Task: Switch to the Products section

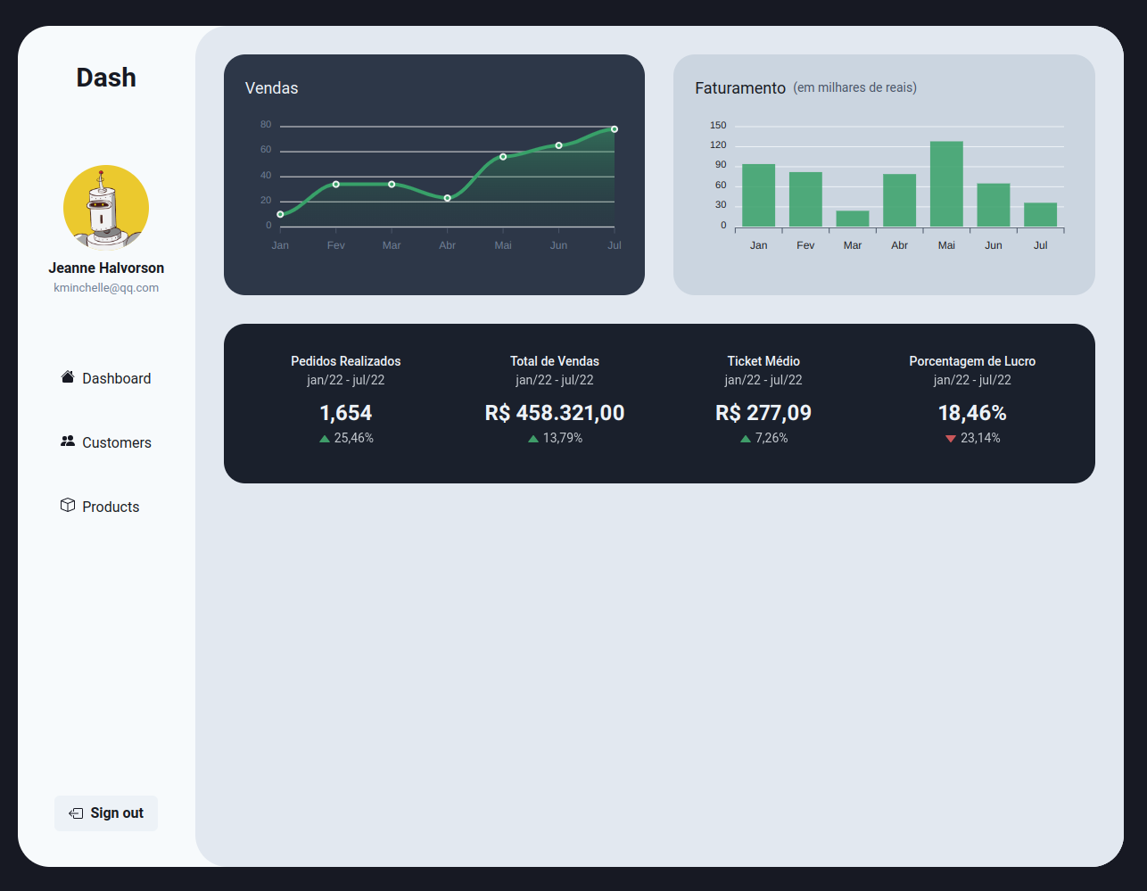Action: [x=111, y=506]
